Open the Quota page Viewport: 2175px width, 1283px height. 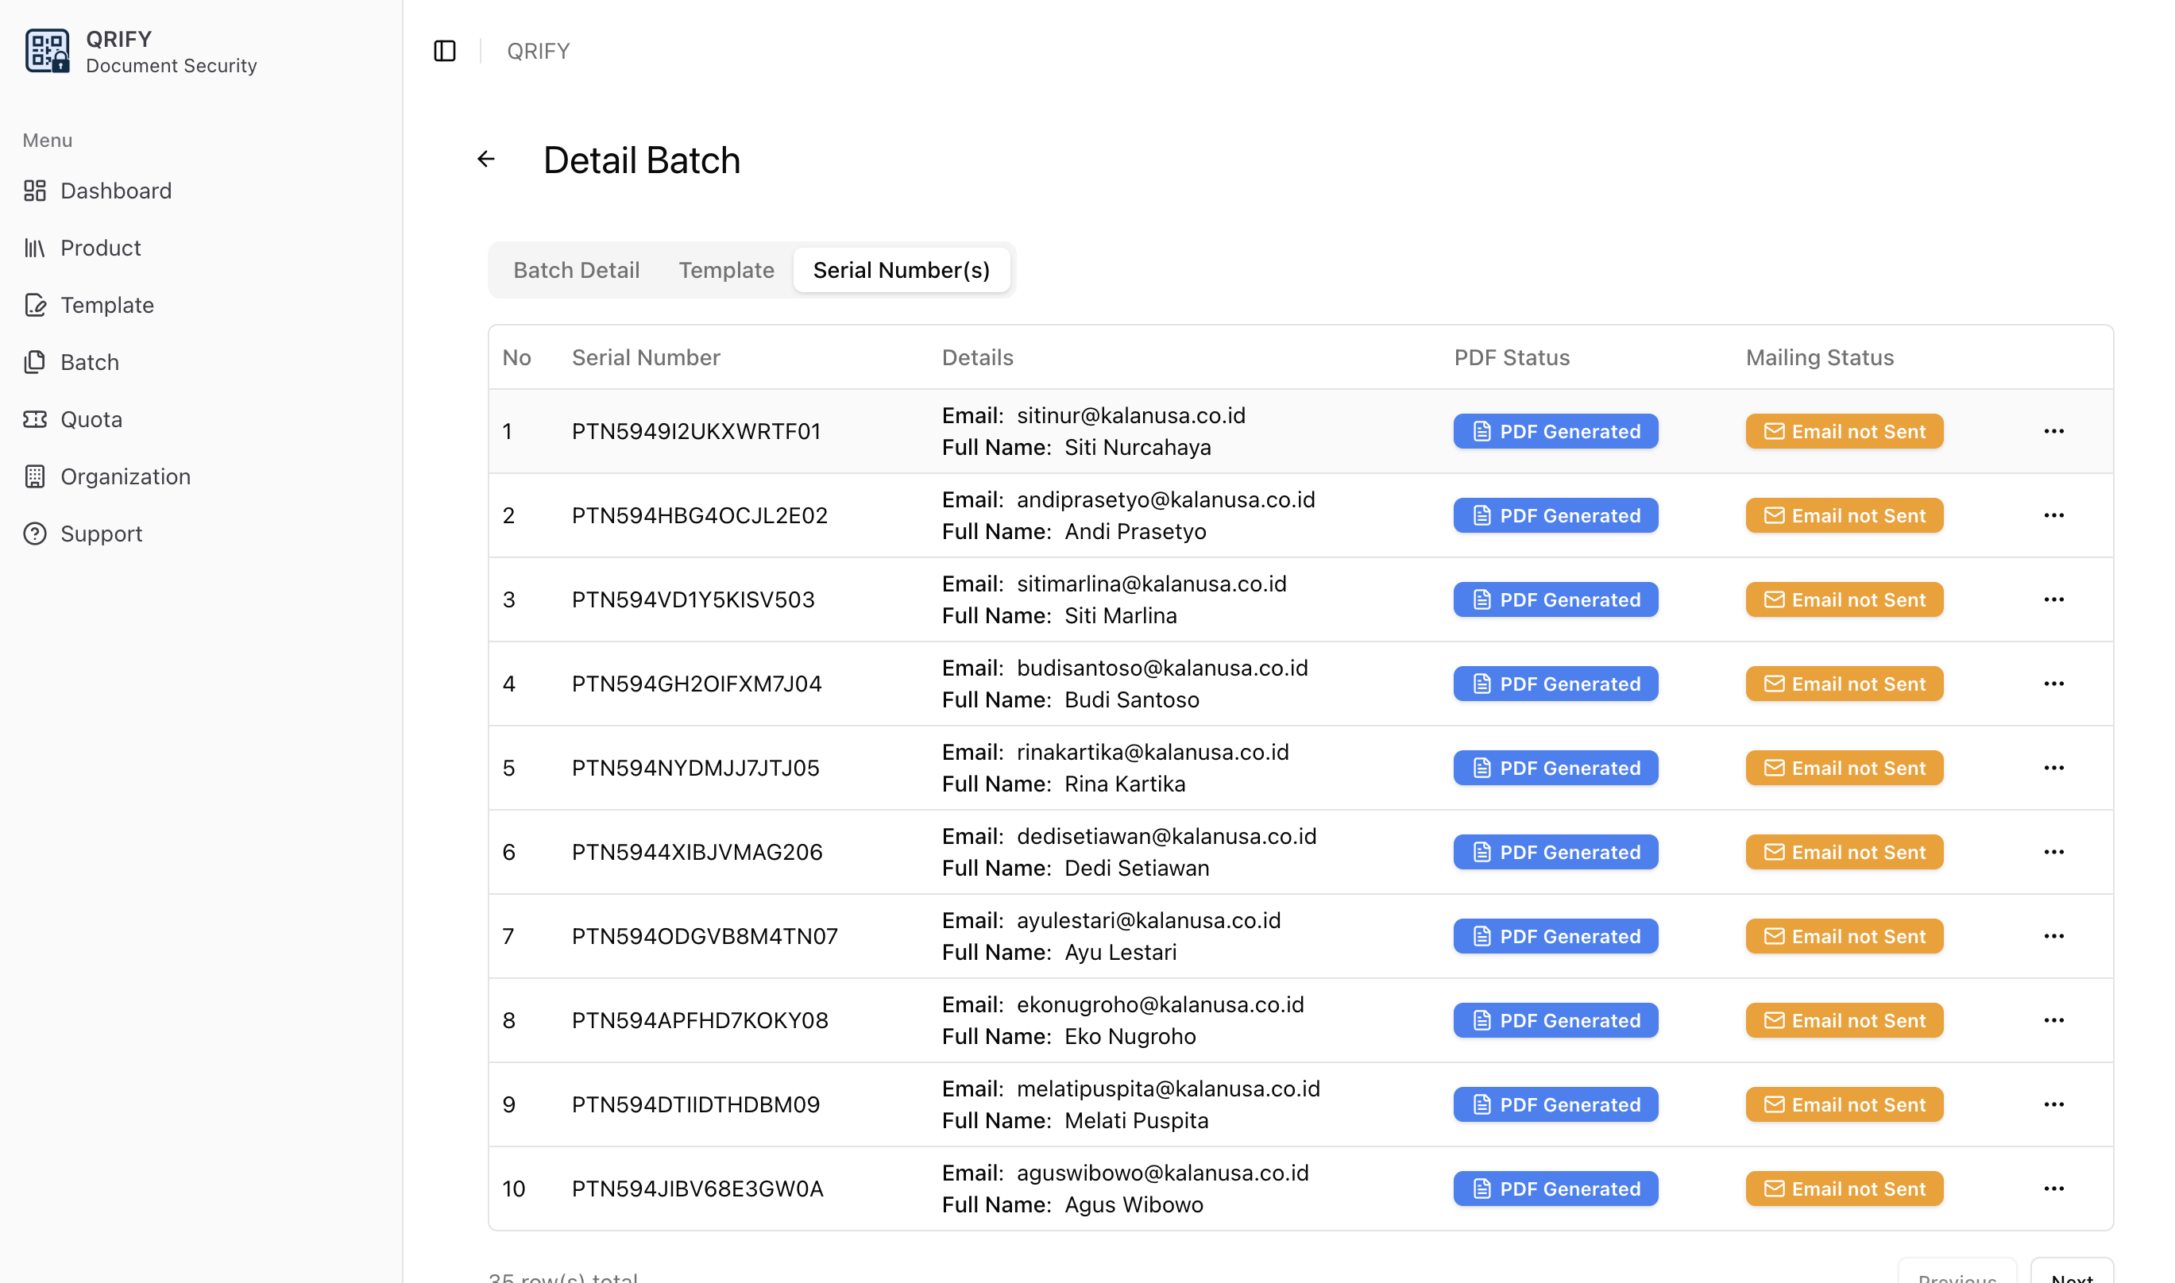(90, 418)
